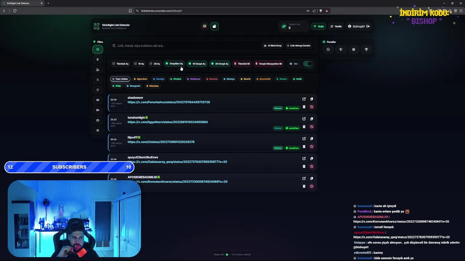465x261 pixels.
Task: Select the #gundem tag filter
Action: click(x=141, y=79)
